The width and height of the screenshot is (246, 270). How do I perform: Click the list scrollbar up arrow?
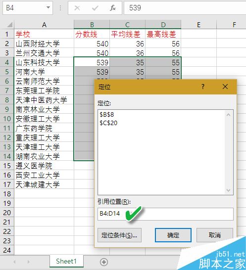point(229,115)
